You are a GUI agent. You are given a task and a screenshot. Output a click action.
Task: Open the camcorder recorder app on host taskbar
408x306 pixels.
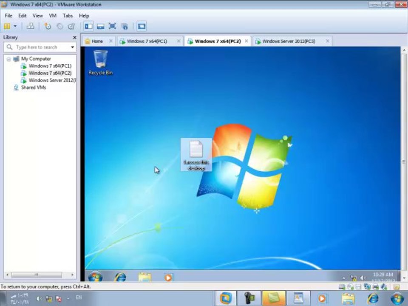tap(249, 298)
